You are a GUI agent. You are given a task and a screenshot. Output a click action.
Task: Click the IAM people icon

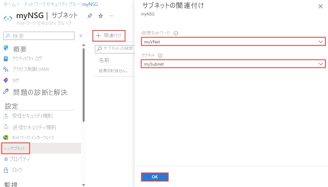pyautogui.click(x=6, y=69)
